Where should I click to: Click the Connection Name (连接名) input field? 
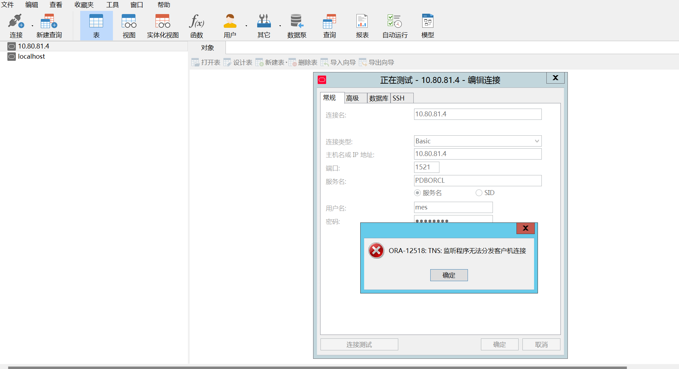[478, 114]
